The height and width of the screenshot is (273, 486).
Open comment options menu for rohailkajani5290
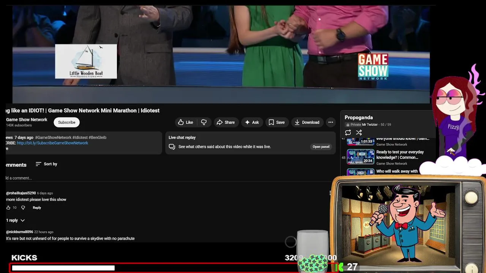(330, 193)
